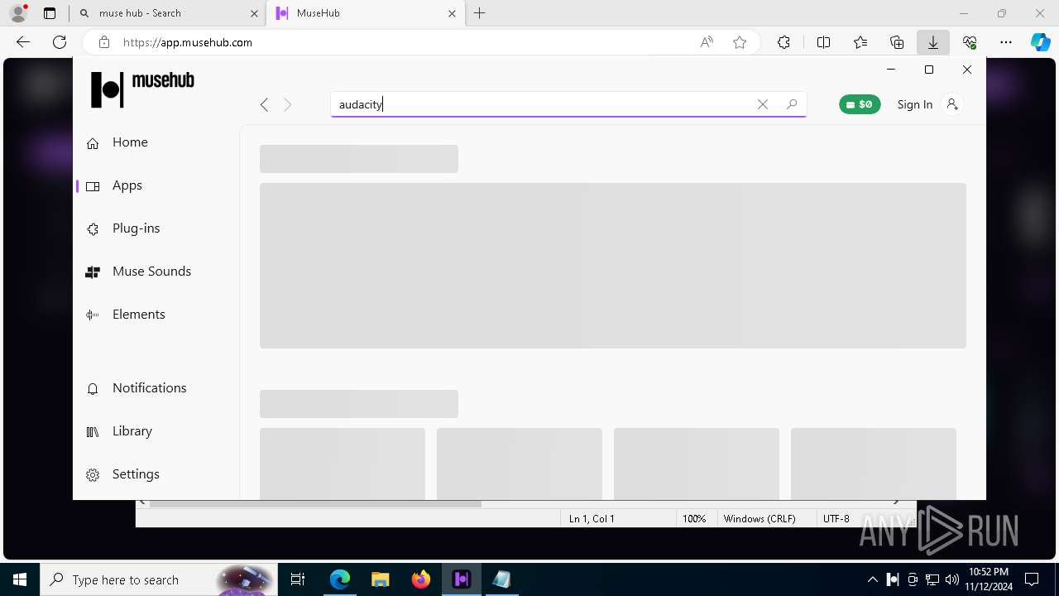Toggle Edge split screen

click(823, 42)
